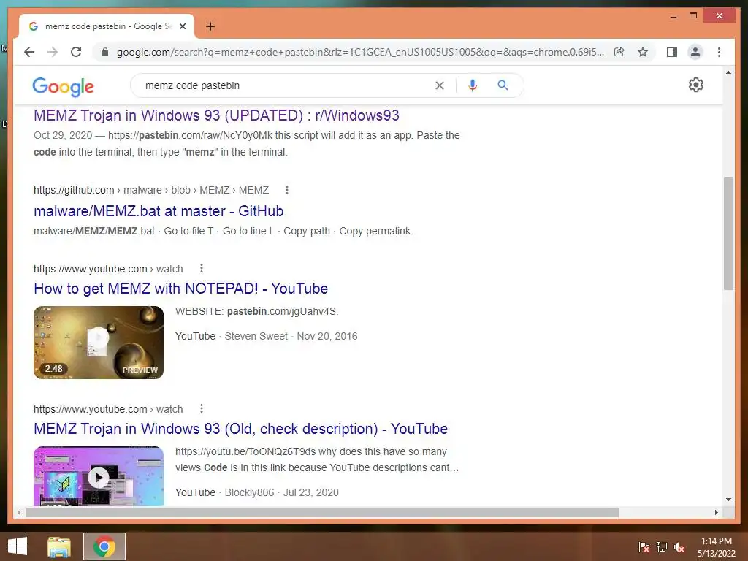
Task: Click Blockly806 uploader text
Action: coord(249,493)
